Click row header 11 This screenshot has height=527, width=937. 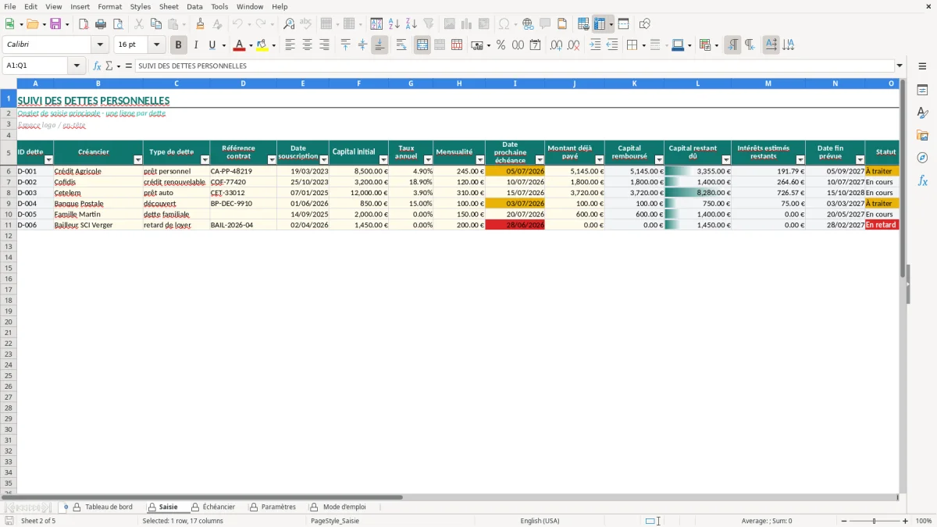pos(8,225)
